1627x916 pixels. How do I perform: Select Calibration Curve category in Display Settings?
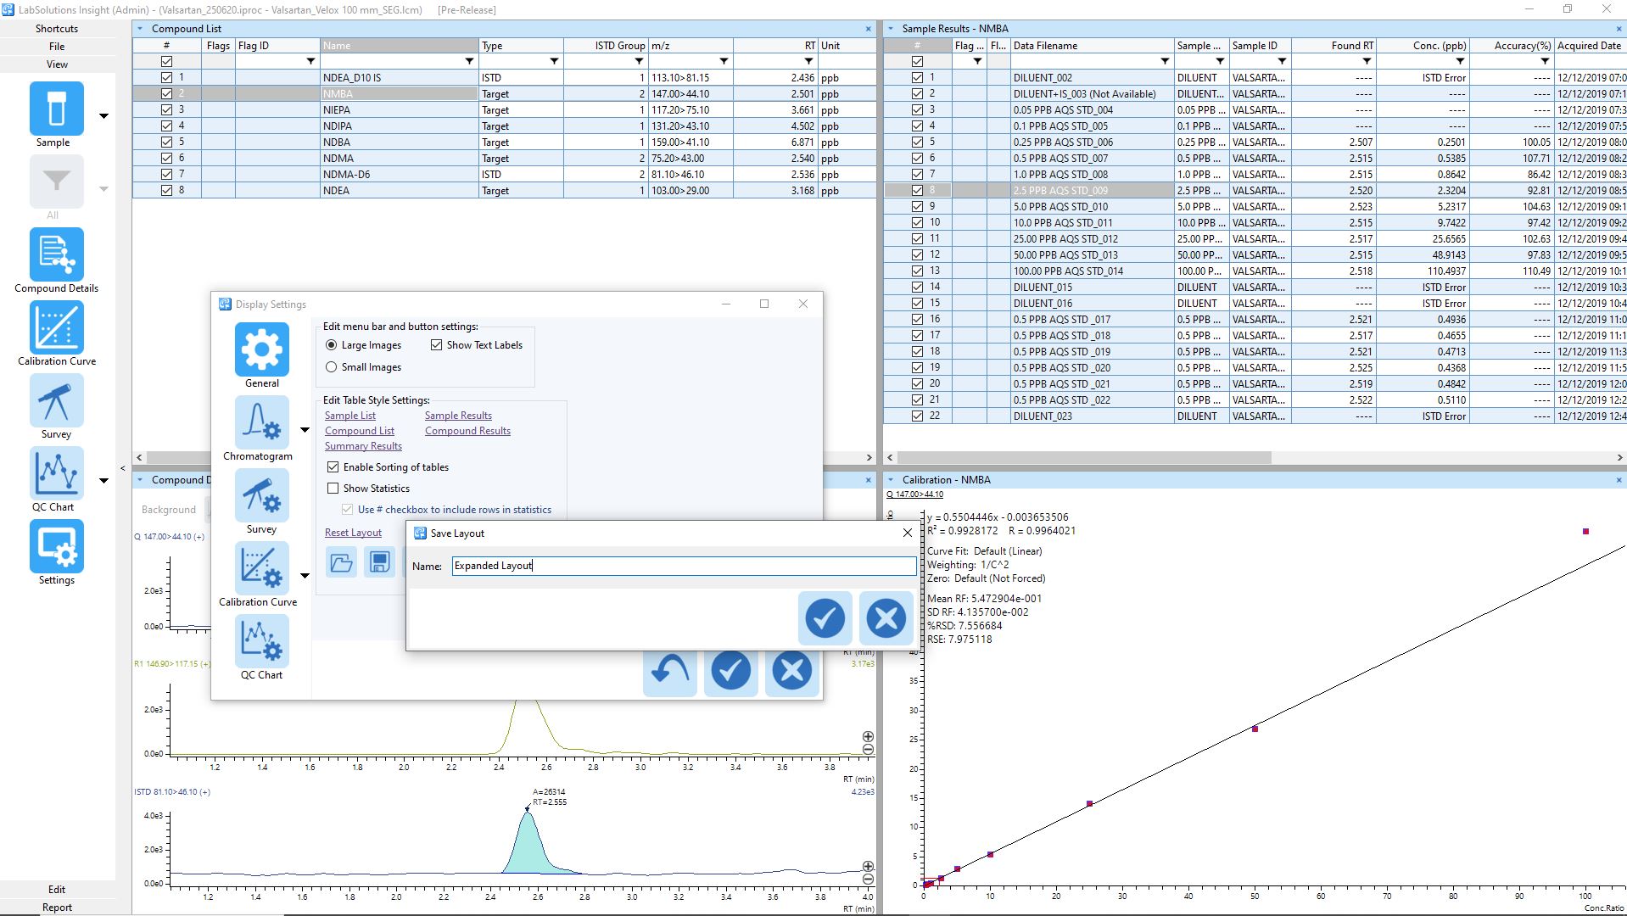[262, 568]
